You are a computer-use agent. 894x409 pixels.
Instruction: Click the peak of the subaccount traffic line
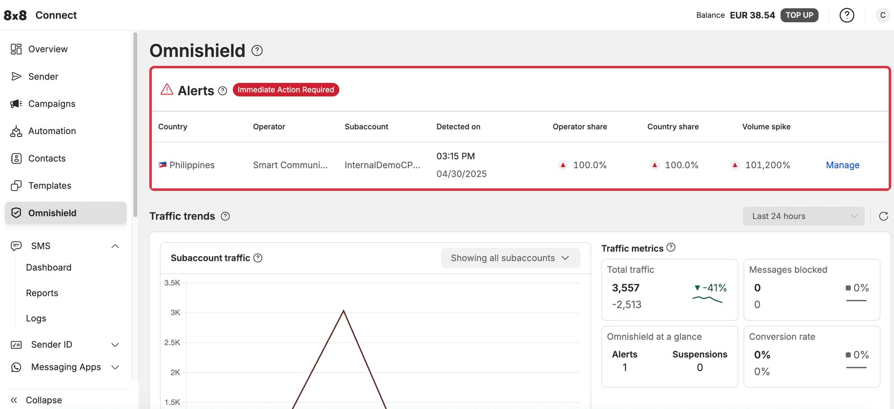[x=344, y=311]
